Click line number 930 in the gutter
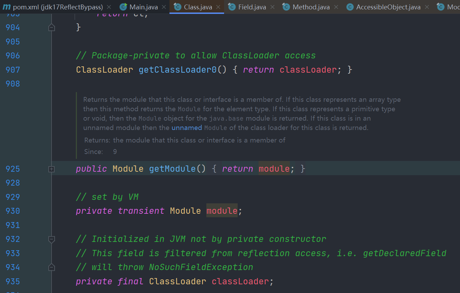The height and width of the screenshot is (293, 460). pos(13,211)
